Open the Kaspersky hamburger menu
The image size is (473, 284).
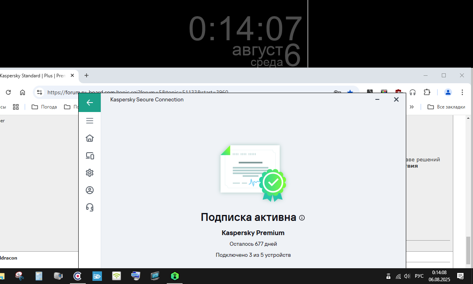click(90, 121)
